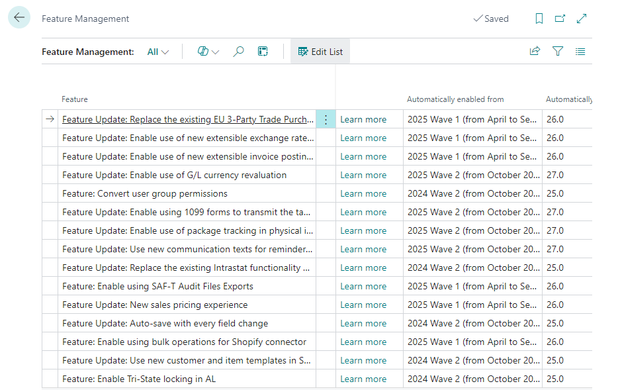This screenshot has width=620, height=390.
Task: Open this page in a new window
Action: coord(560,19)
